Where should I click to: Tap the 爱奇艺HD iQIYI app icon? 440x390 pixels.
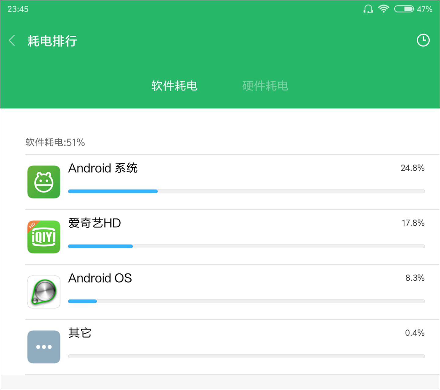coord(44,237)
